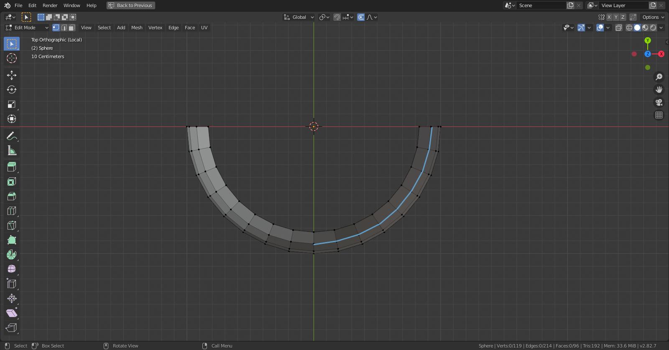Choose the Bevel tool
The image size is (669, 350).
point(12,197)
